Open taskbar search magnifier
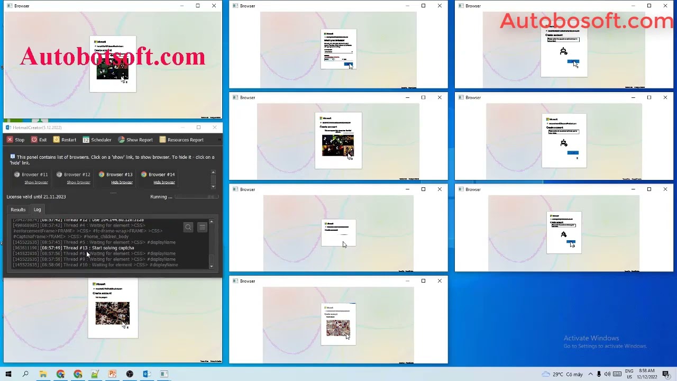Image resolution: width=677 pixels, height=381 pixels. point(25,374)
